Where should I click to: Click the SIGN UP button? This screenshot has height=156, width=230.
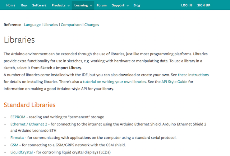click(x=204, y=5)
